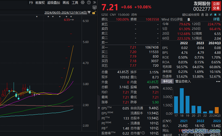Click the main price 7.21 at top

click(x=110, y=7)
